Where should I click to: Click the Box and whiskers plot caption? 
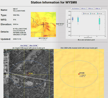click(86, 40)
